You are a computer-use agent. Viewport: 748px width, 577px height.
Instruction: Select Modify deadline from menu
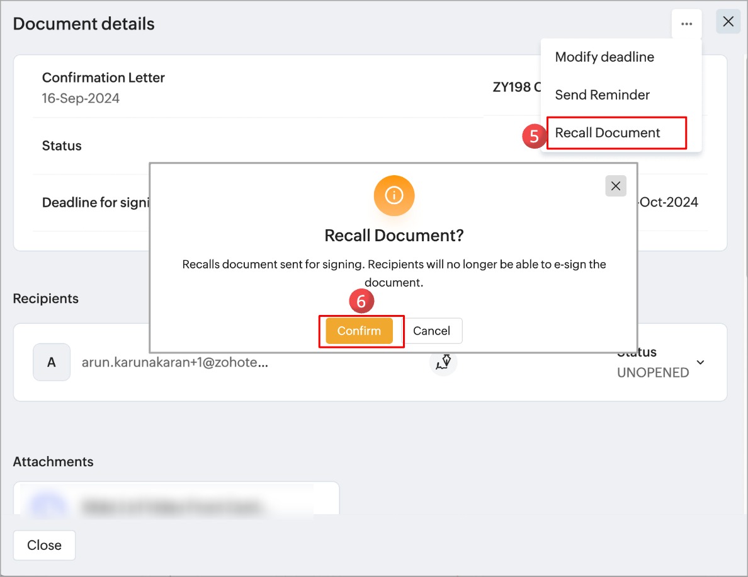click(x=604, y=57)
